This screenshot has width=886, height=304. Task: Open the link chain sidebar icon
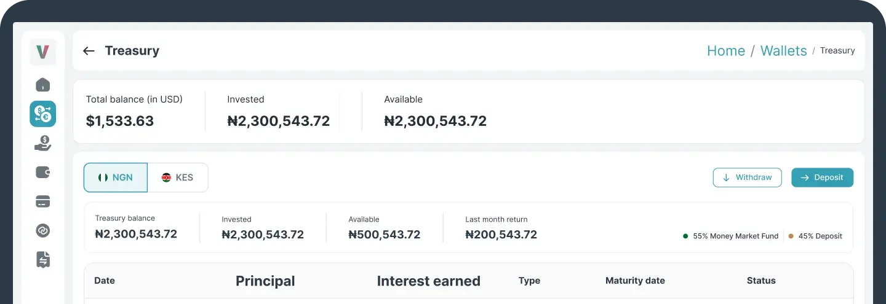coord(42,230)
